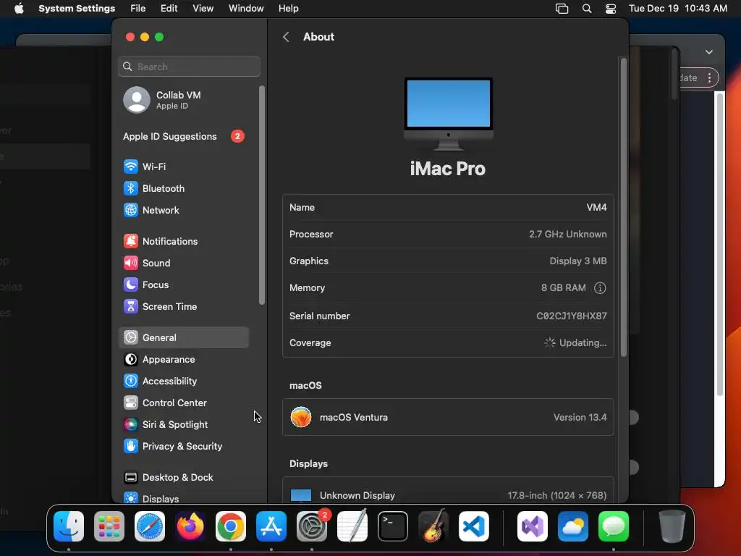
Task: Open three-dot options in background window
Action: click(709, 77)
